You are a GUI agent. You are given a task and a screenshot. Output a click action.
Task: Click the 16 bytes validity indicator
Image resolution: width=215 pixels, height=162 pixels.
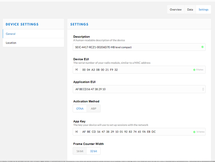click(198, 132)
